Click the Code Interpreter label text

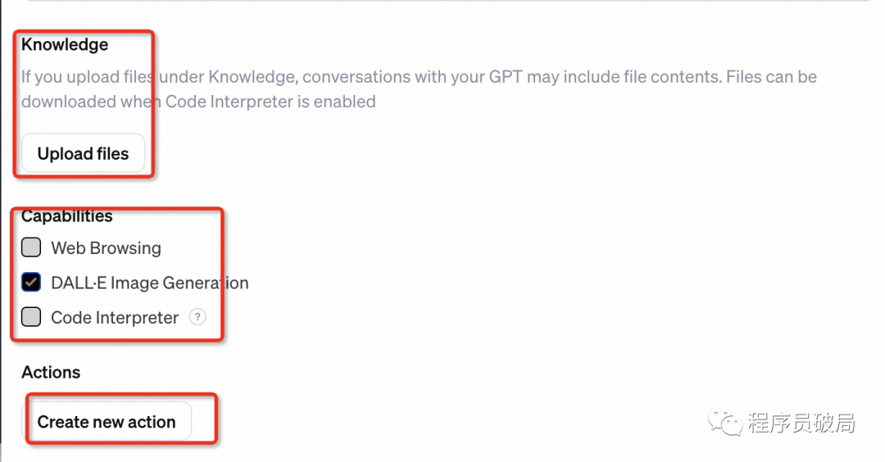click(x=115, y=318)
